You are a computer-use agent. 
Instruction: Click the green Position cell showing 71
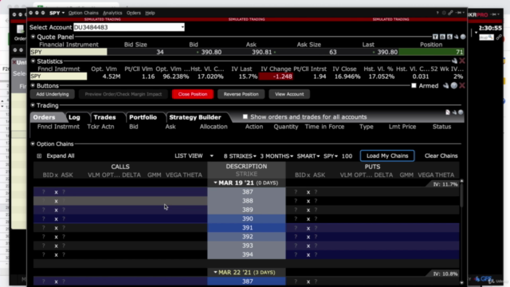pyautogui.click(x=431, y=52)
